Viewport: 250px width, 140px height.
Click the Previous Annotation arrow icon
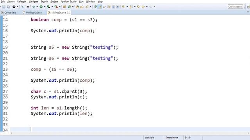tap(131, 7)
